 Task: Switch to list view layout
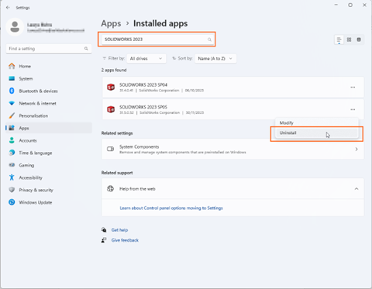tap(339, 40)
